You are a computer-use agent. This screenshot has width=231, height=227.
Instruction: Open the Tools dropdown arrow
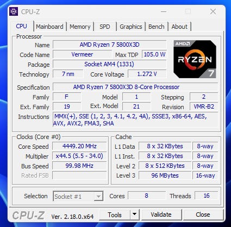point(135,215)
